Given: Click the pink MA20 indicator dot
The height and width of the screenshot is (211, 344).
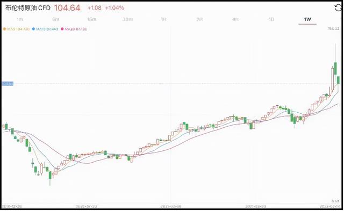Looking at the screenshot, I should pos(62,29).
